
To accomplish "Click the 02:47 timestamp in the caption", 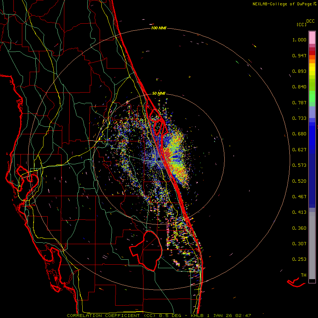I will [243, 316].
